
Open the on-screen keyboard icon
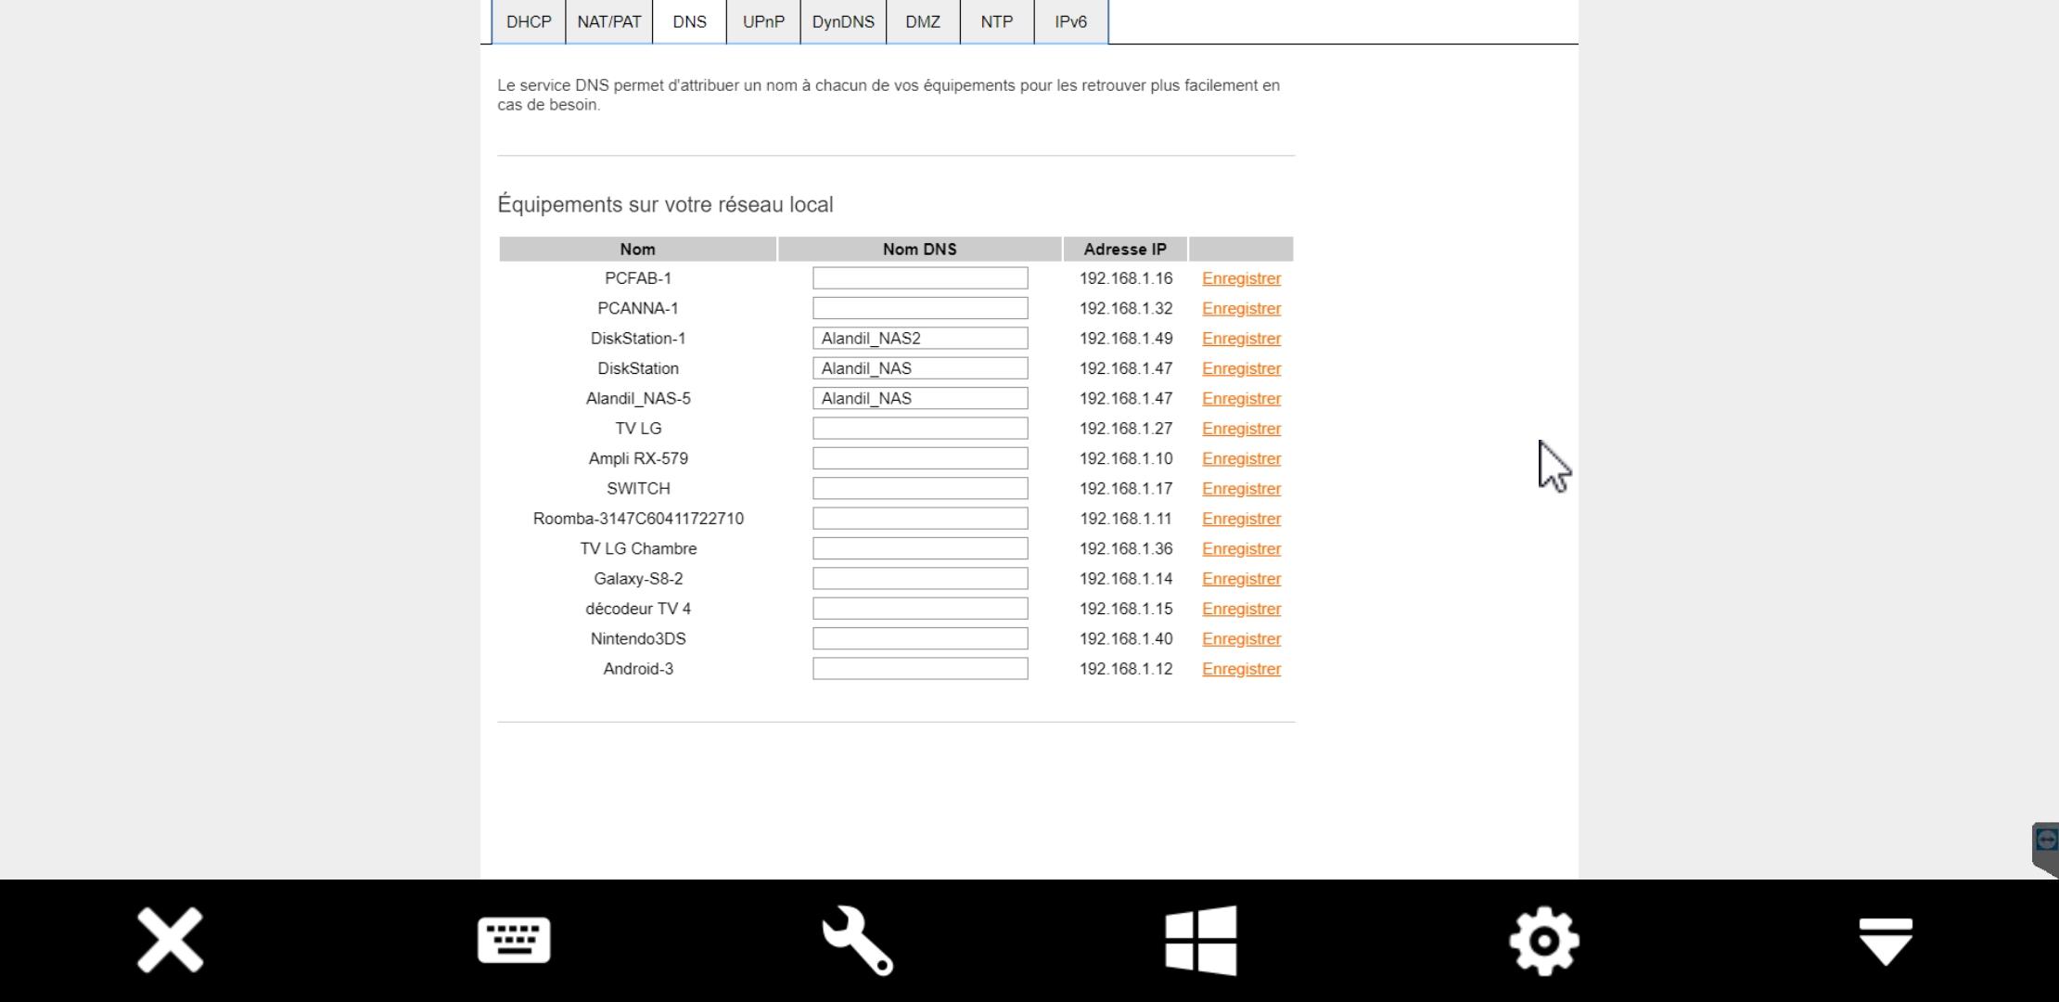click(x=514, y=940)
